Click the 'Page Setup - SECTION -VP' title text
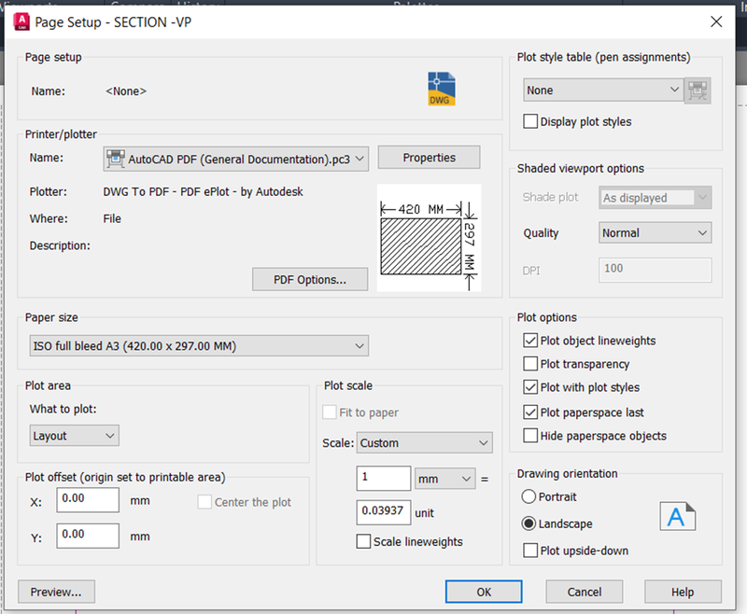747x614 pixels. click(x=113, y=22)
